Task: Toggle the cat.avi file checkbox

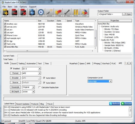Action: (5, 30)
